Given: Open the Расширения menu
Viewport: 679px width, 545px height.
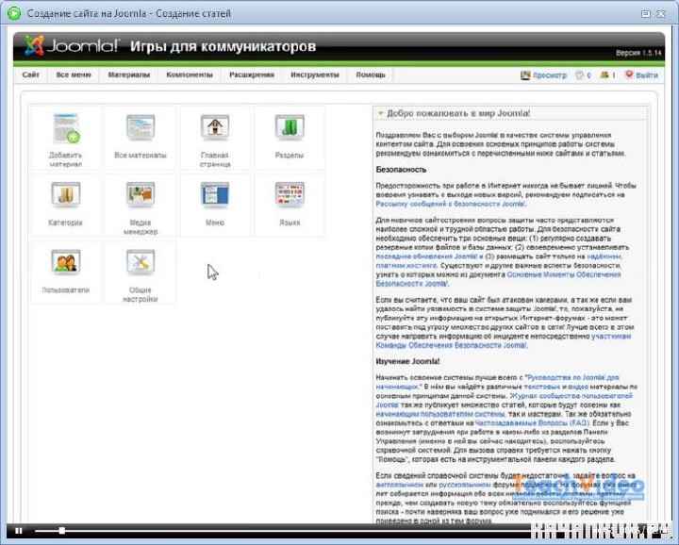Looking at the screenshot, I should (252, 74).
